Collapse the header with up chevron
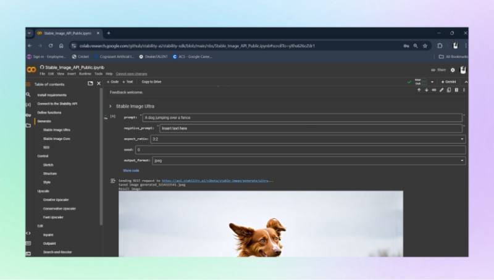This screenshot has width=494, height=280. 466,82
